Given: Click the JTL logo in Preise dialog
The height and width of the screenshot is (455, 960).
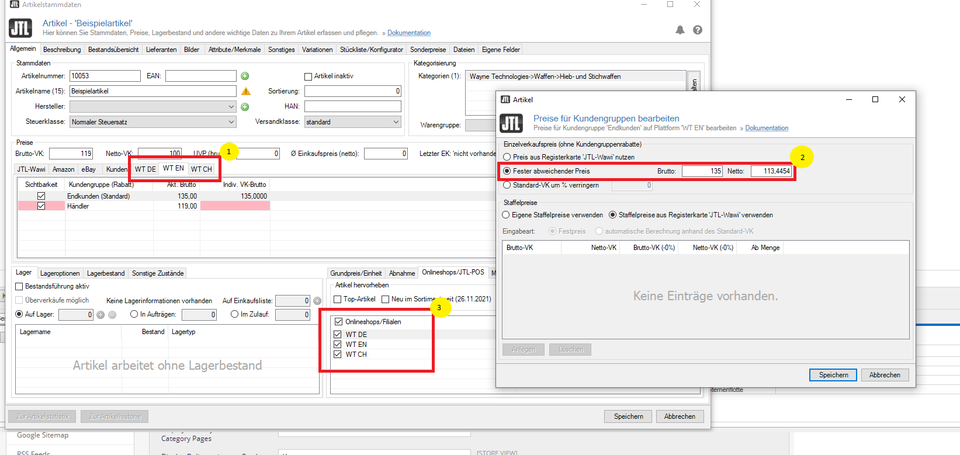Looking at the screenshot, I should coord(511,123).
